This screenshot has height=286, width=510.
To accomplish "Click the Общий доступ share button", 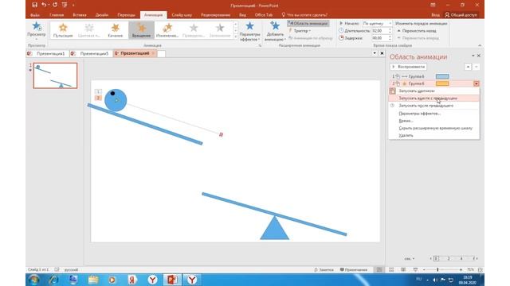I will [x=461, y=15].
